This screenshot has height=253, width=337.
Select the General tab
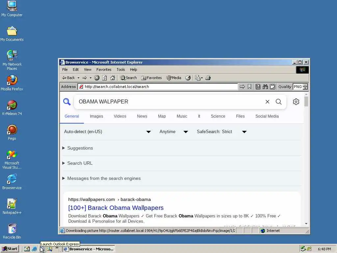pyautogui.click(x=72, y=116)
